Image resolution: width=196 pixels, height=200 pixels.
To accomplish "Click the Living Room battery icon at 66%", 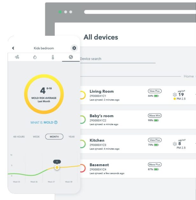I will click(x=156, y=96).
